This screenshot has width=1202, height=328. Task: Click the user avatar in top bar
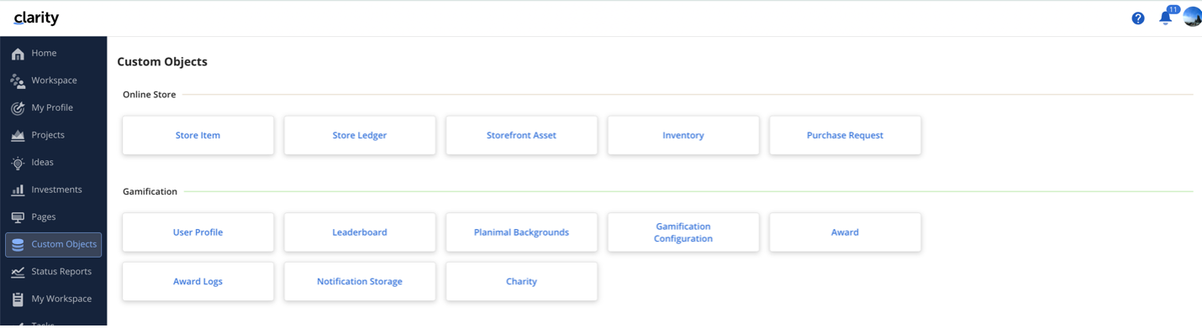tap(1192, 17)
